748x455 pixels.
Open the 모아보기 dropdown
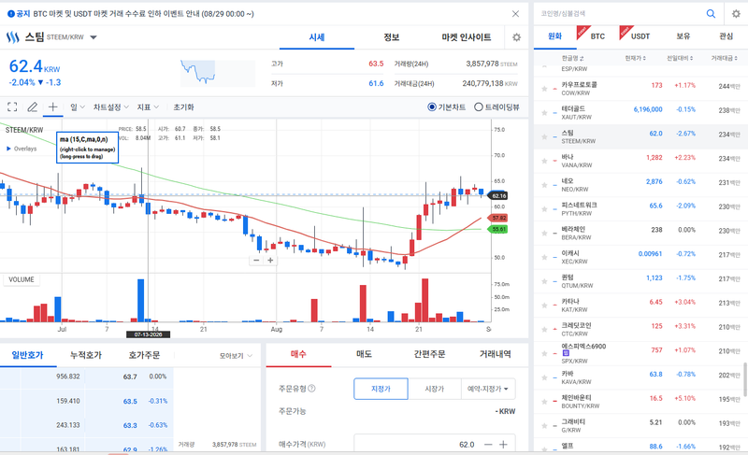[236, 356]
